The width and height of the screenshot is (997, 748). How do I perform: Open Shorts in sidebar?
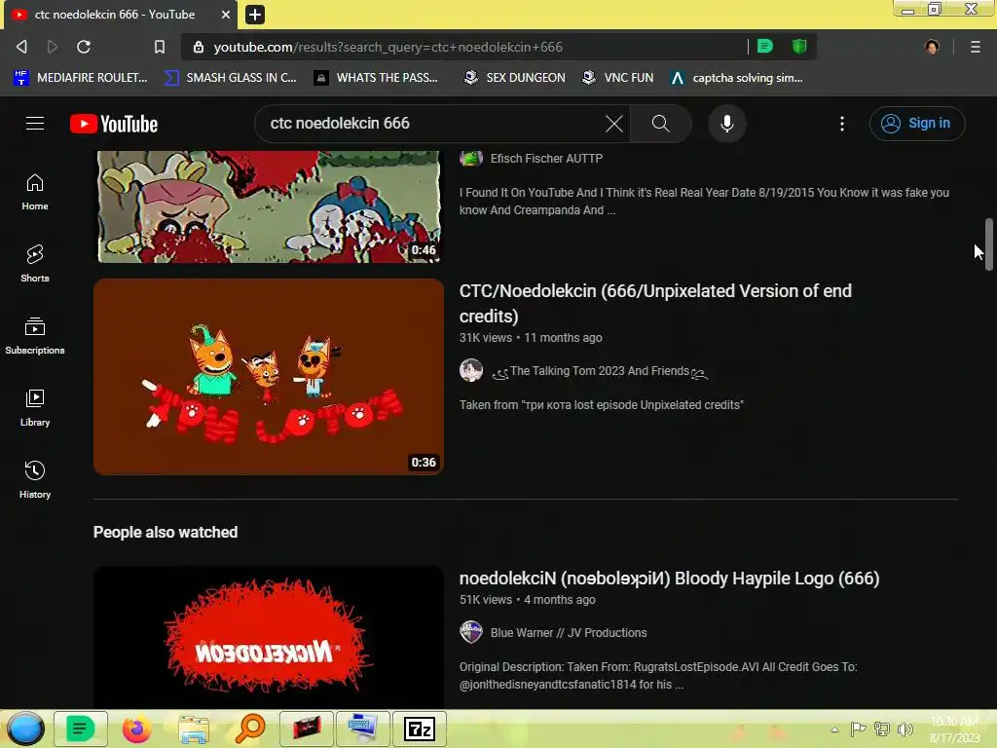click(x=35, y=263)
